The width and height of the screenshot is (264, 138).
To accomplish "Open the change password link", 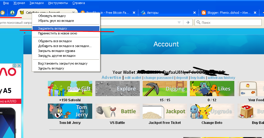I will tap(159, 78).
